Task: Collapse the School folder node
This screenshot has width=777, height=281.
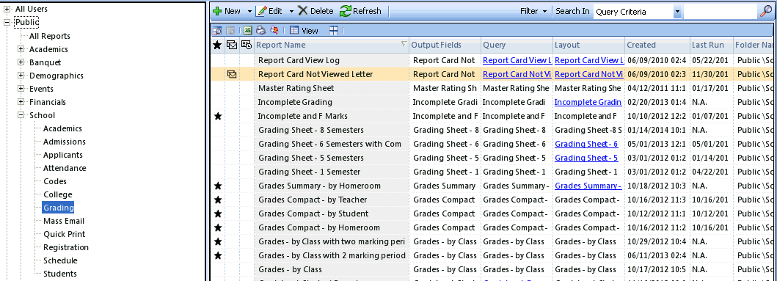Action: tap(21, 115)
